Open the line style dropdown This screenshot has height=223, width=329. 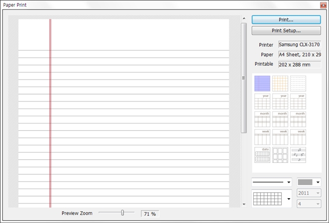click(x=272, y=182)
